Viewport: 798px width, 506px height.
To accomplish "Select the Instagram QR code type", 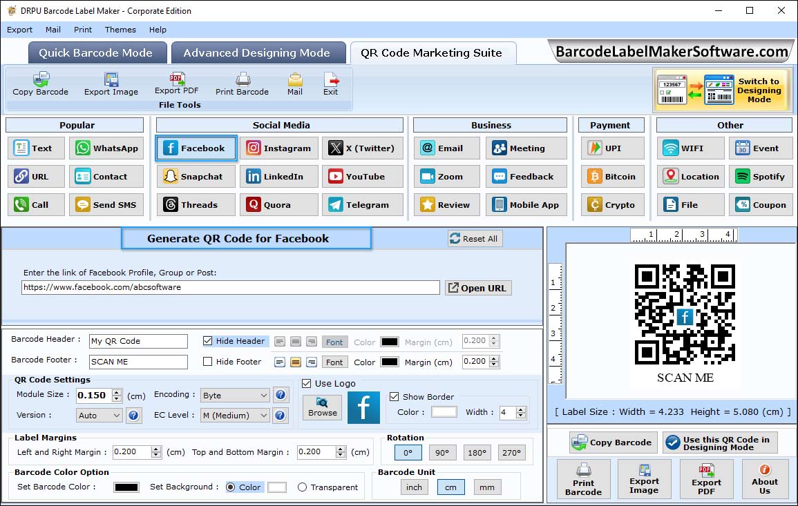I will [x=279, y=148].
